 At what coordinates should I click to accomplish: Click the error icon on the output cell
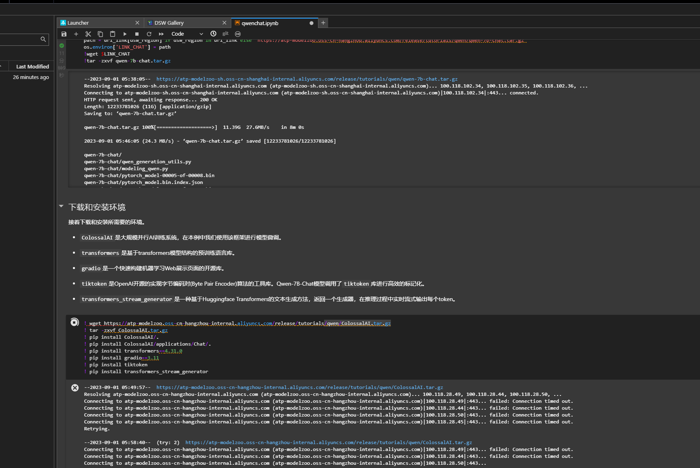pos(75,388)
